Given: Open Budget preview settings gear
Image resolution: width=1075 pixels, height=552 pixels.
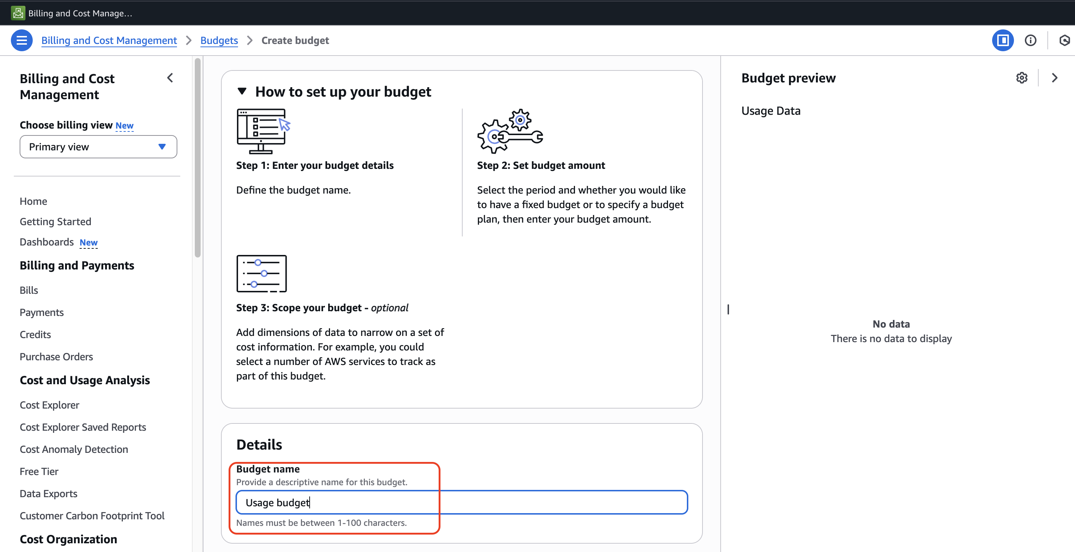Looking at the screenshot, I should [x=1022, y=78].
